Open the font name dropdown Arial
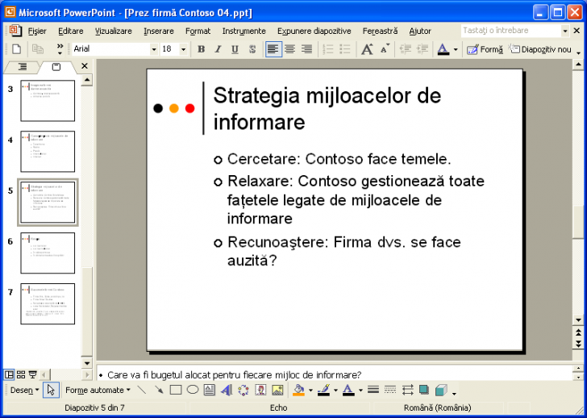Screen dimensions: 587x418 click(154, 49)
